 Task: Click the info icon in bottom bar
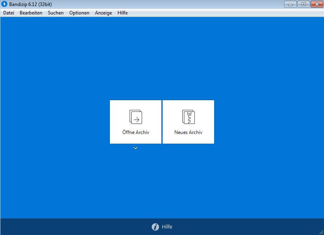coord(155,227)
